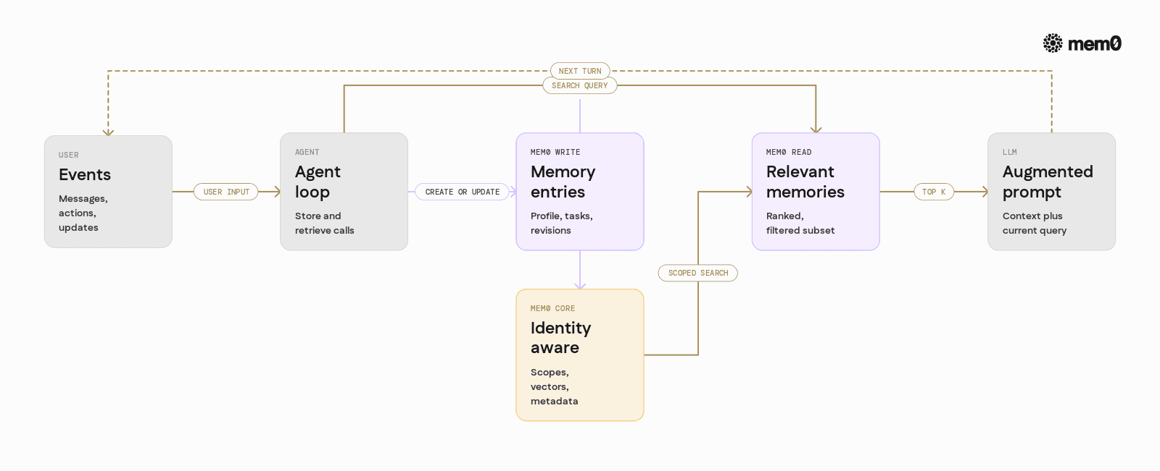
Task: Click 'Context plus current query' description
Action: (x=1035, y=223)
